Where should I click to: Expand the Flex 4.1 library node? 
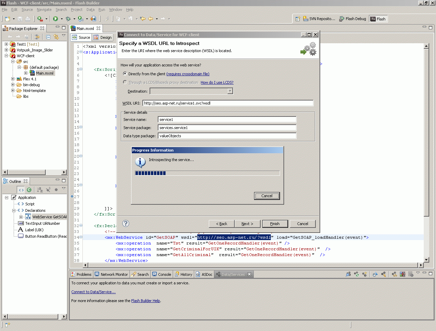(x=13, y=79)
